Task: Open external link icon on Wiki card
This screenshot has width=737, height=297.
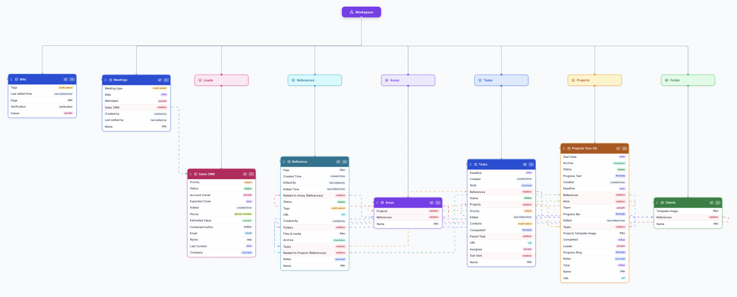Action: 65,79
